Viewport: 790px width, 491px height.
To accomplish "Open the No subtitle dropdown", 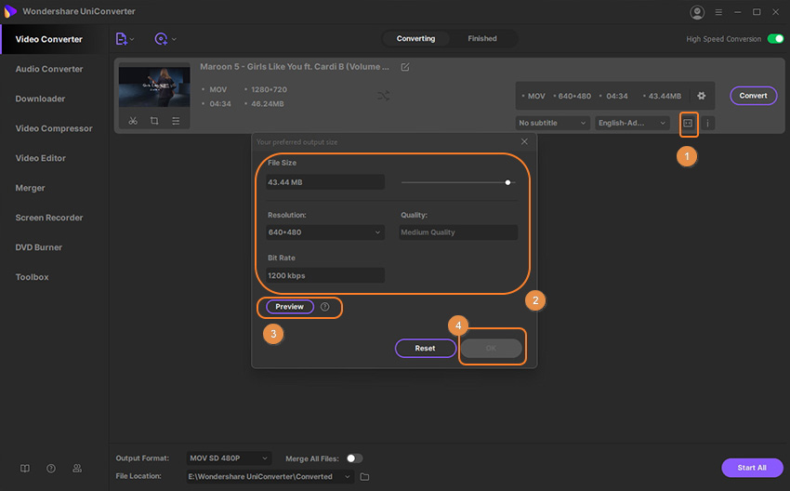I will tap(553, 123).
